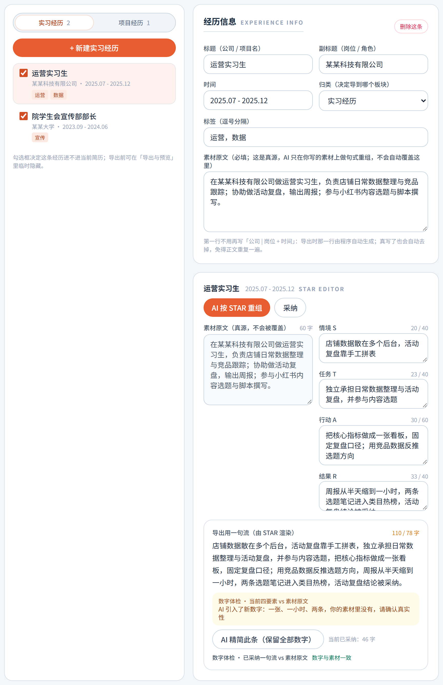Delete this entry with 删除这条

coord(411,26)
